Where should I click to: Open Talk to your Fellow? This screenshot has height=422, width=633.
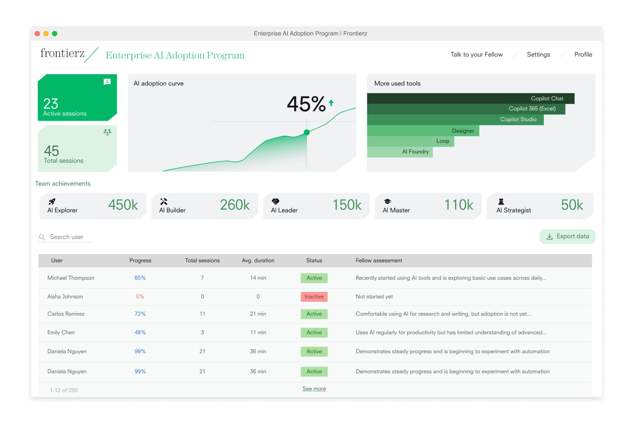point(476,55)
